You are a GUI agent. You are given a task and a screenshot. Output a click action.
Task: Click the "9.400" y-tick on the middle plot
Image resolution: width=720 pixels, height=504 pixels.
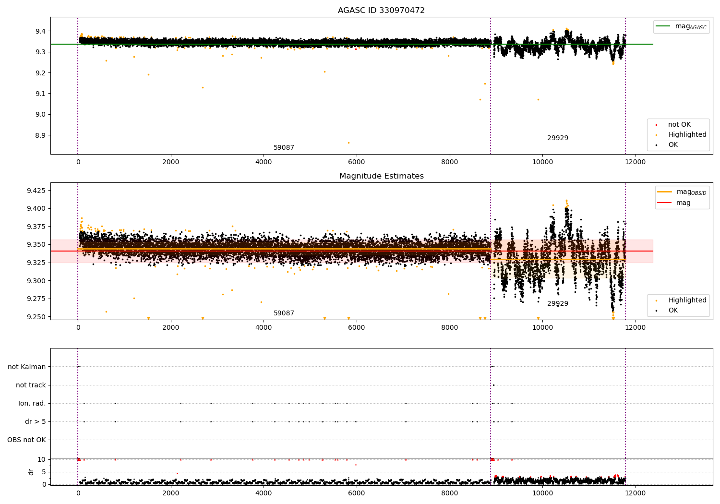[x=36, y=209]
